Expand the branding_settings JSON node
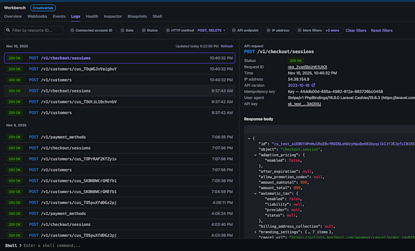This screenshot has height=251, width=415. pos(255,232)
